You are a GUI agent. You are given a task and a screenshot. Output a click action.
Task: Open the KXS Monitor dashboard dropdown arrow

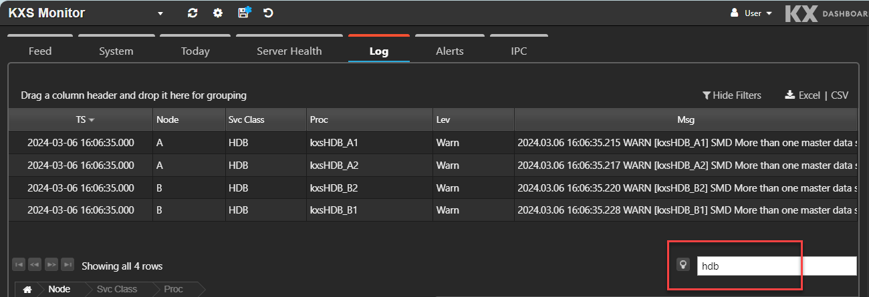pyautogui.click(x=160, y=13)
